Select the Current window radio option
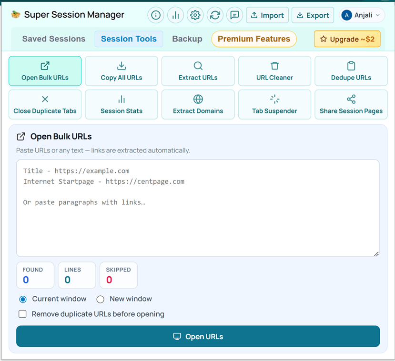The width and height of the screenshot is (395, 361). 23,299
